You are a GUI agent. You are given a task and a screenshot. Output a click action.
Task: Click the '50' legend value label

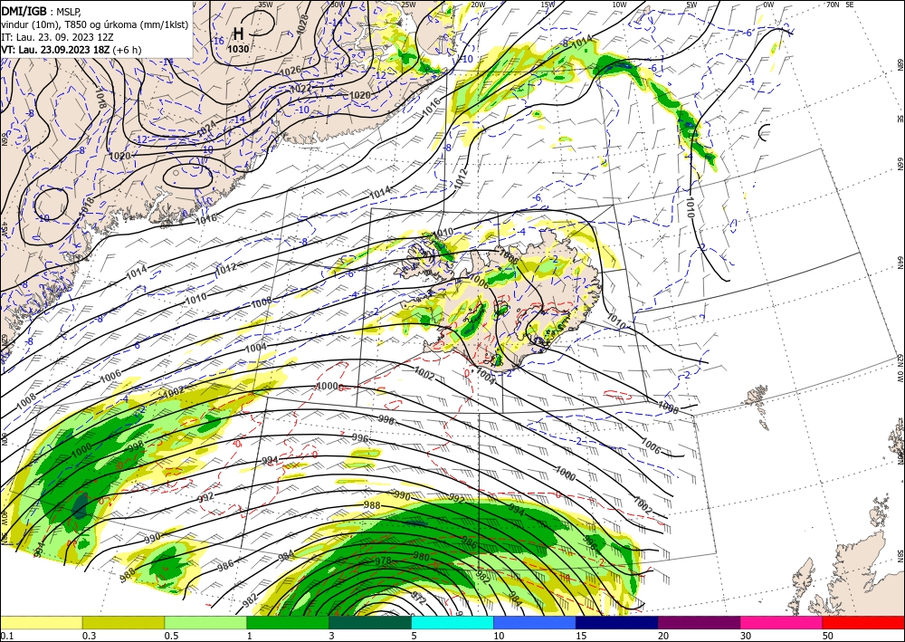point(828,636)
